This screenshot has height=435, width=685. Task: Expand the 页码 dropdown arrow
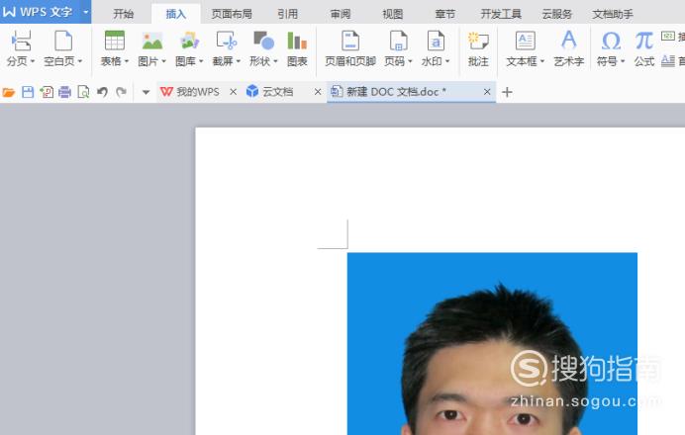pyautogui.click(x=410, y=61)
